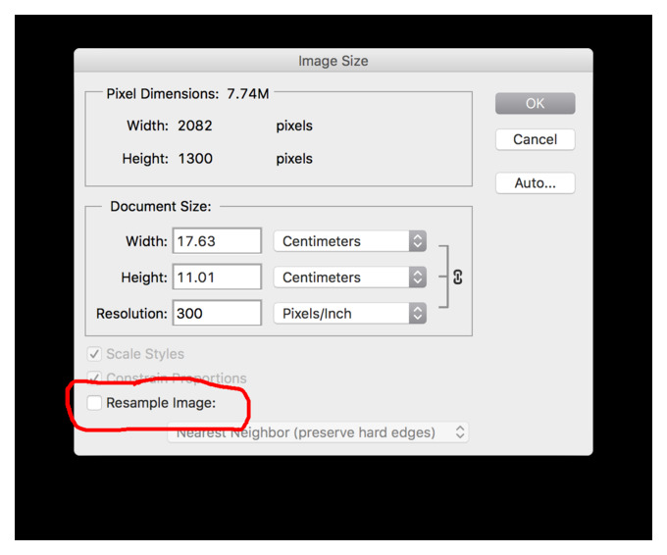The width and height of the screenshot is (667, 555).
Task: Click the Resolution unit stepper arrows
Action: tap(418, 314)
